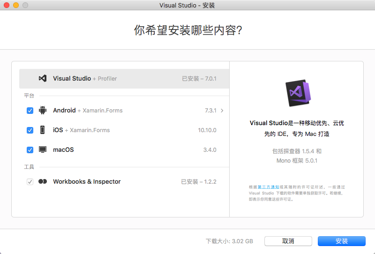Click the 工具 section header
375x254 pixels.
click(29, 167)
